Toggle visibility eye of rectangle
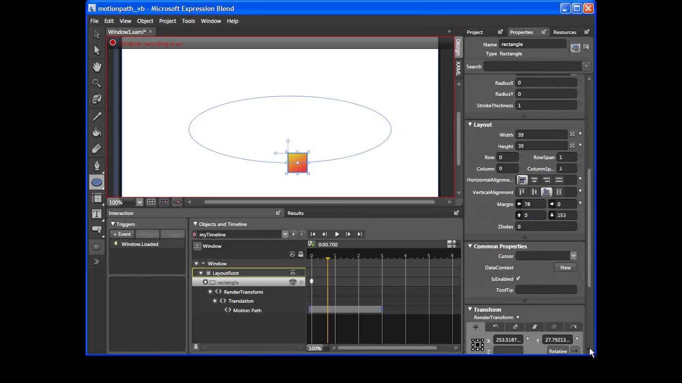682x383 pixels. pos(293,282)
